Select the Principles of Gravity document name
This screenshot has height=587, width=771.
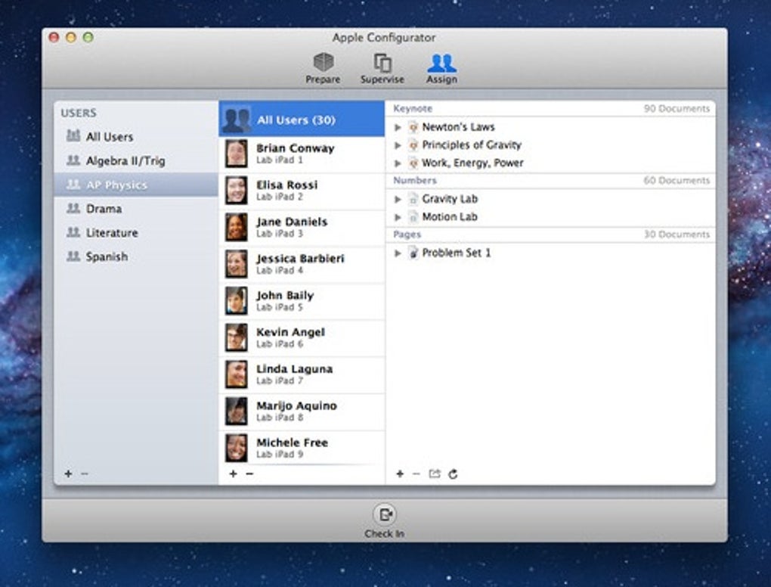click(472, 144)
